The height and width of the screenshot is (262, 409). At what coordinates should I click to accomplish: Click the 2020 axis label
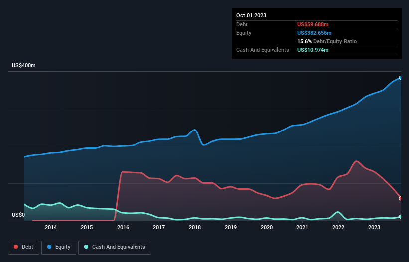[x=267, y=227]
